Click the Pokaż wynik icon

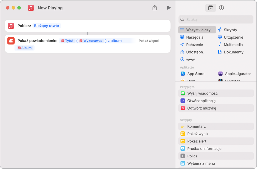(183, 134)
